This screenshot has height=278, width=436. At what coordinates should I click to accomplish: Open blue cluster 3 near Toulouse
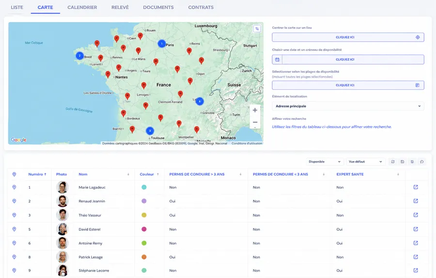click(150, 131)
